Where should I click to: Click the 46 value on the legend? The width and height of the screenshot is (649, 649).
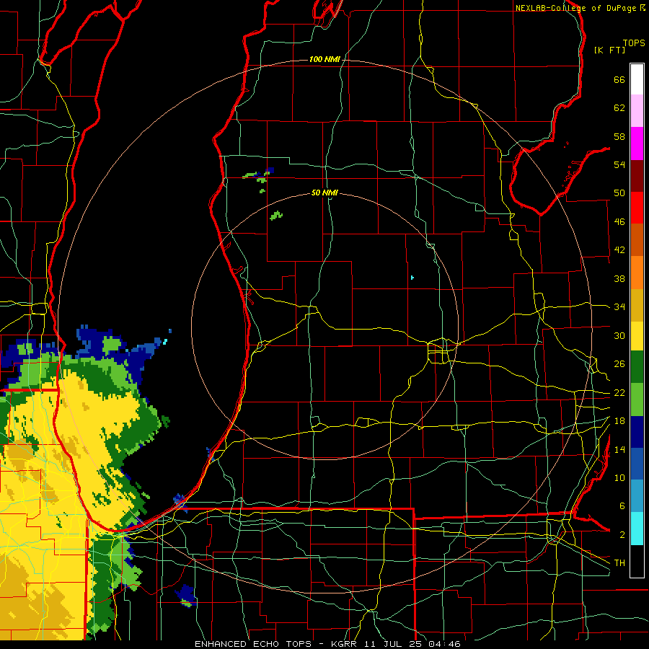pos(619,222)
